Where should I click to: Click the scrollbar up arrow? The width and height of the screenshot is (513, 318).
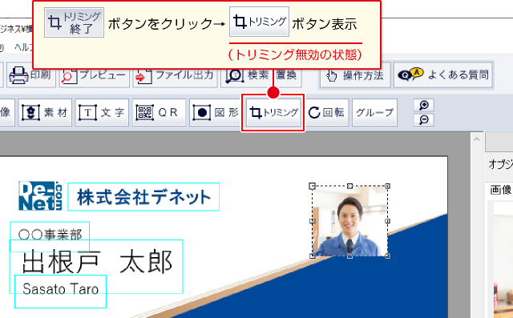pyautogui.click(x=477, y=139)
